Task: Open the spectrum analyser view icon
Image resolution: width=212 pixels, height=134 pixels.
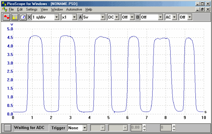Action: pos(15,17)
